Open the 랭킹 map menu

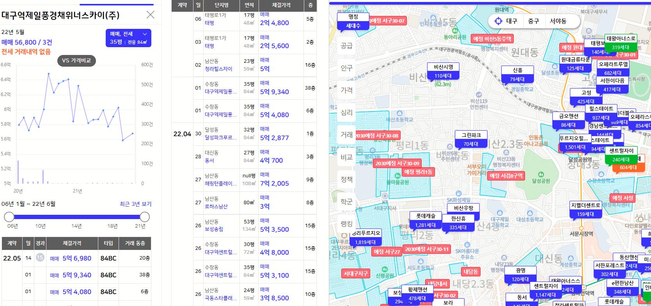click(346, 224)
